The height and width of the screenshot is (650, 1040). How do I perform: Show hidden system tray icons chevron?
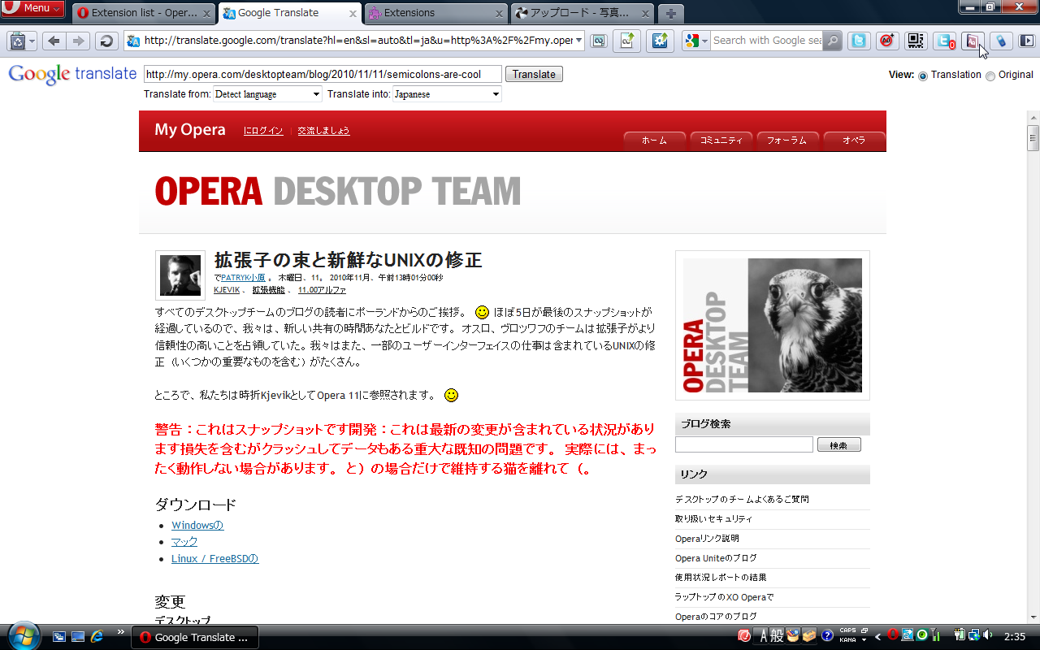click(877, 636)
